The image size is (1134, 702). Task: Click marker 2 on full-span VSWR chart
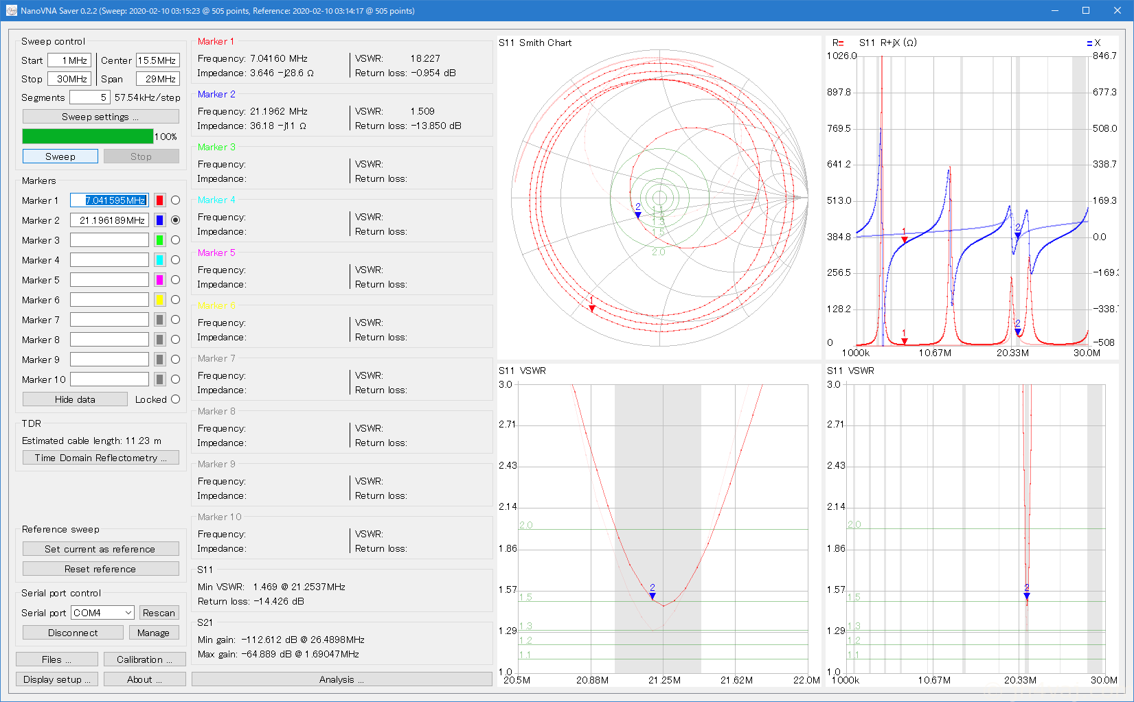(x=1027, y=596)
